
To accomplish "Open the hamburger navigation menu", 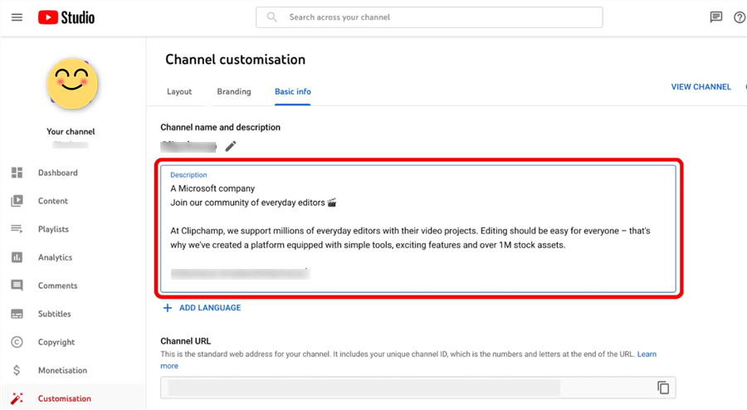I will [17, 17].
